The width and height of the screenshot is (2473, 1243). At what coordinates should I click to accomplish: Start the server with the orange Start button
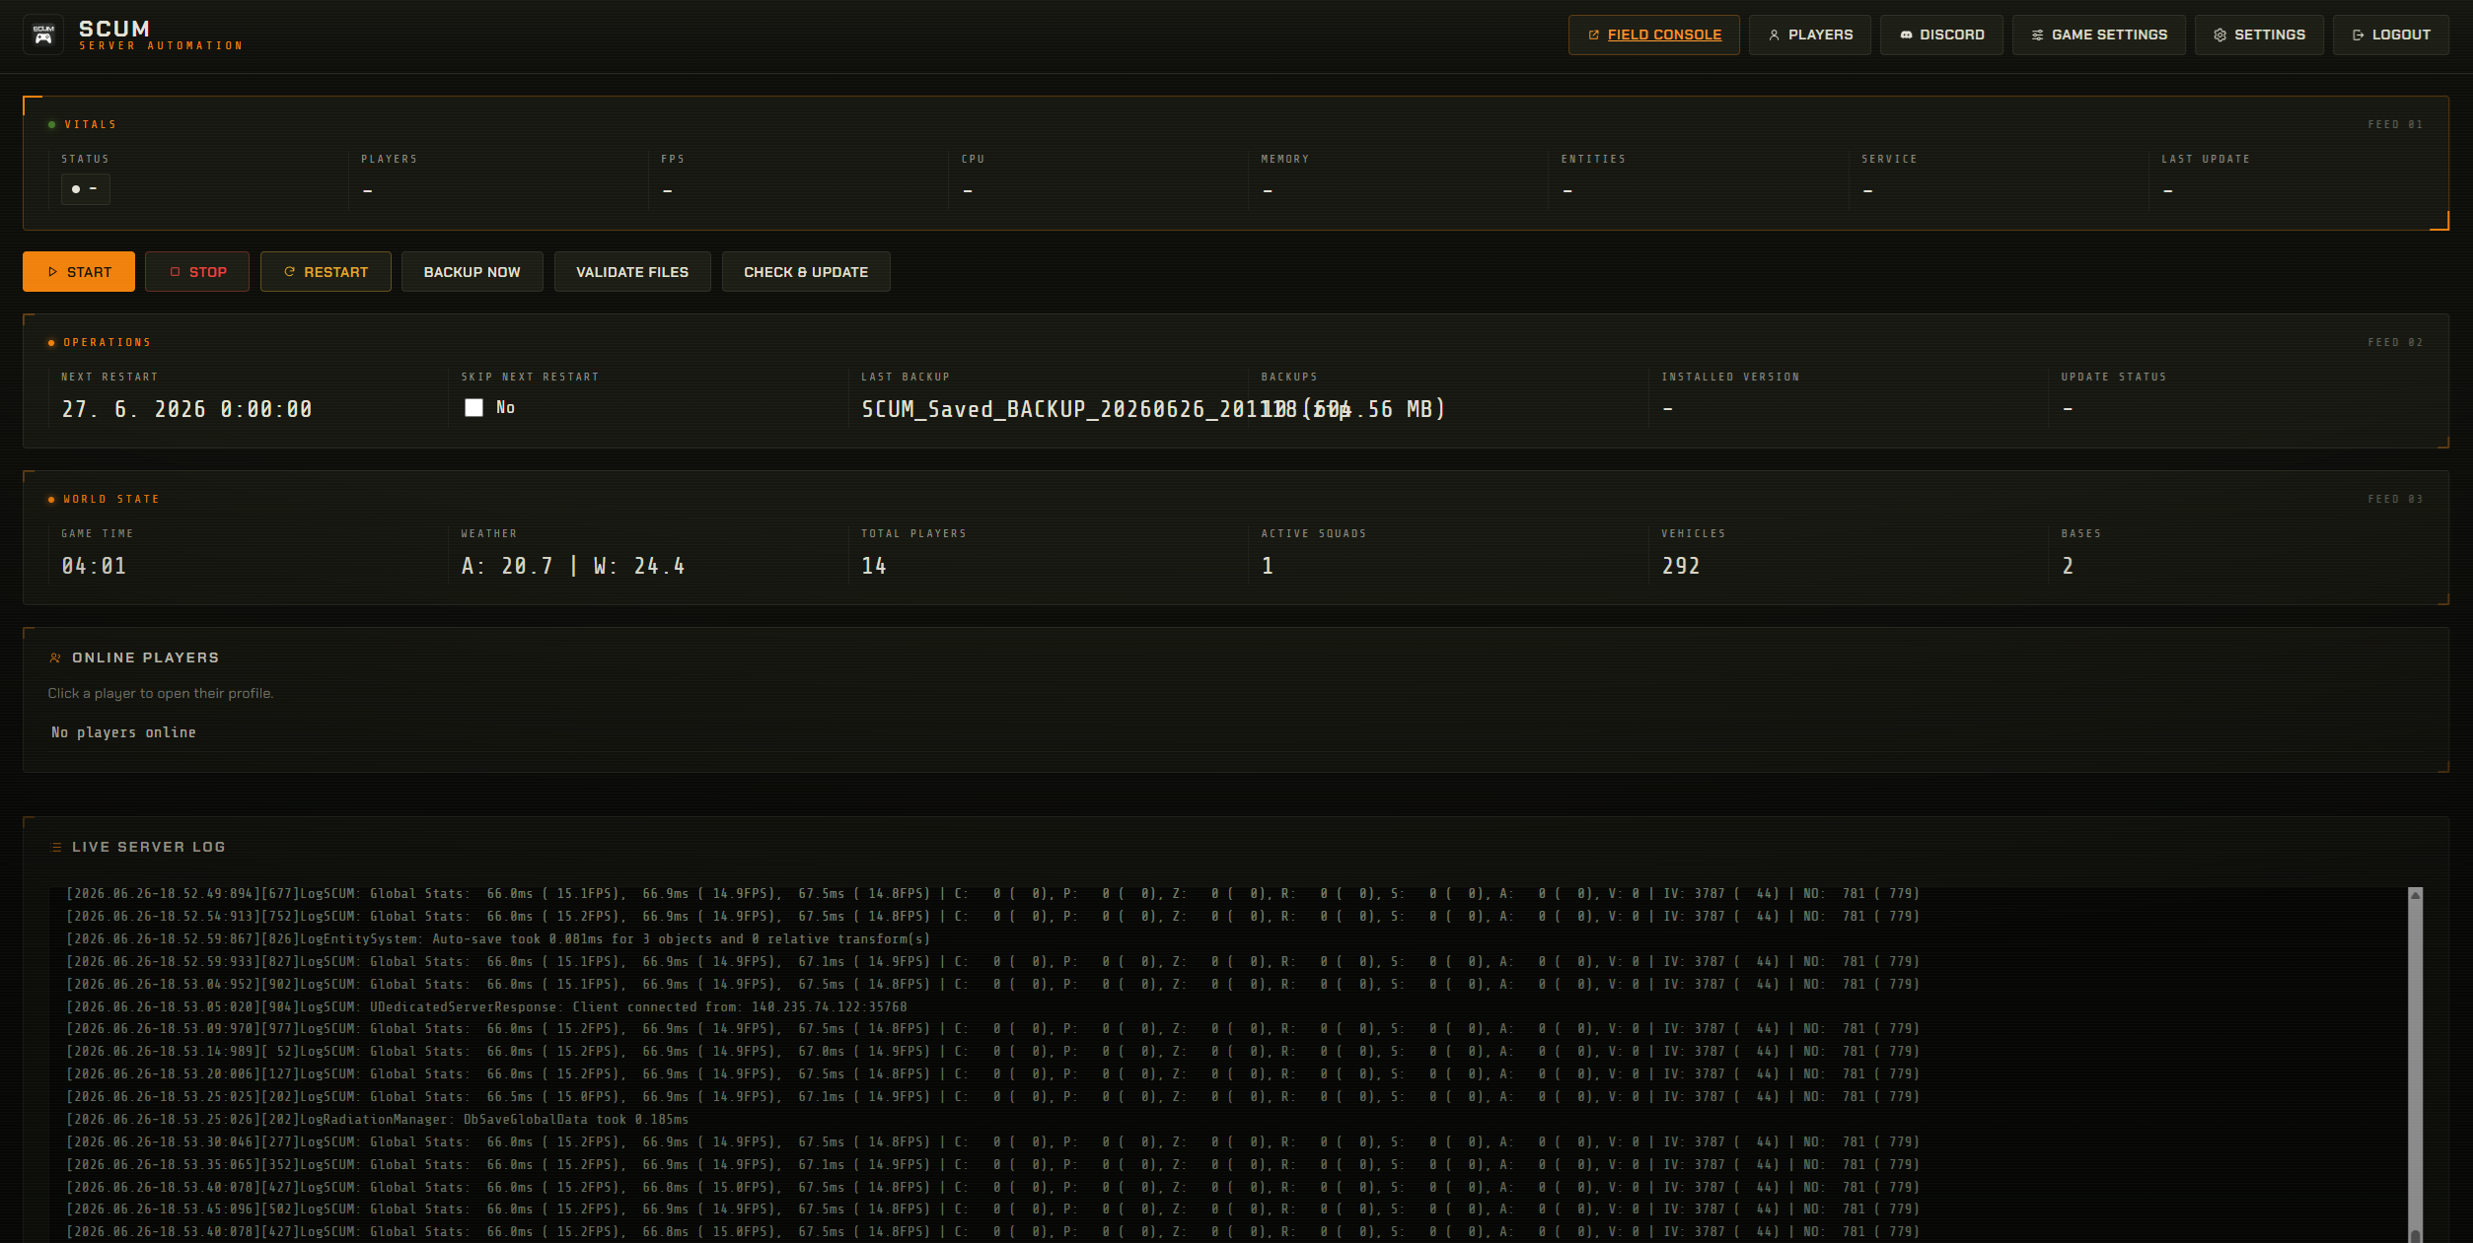coord(79,272)
